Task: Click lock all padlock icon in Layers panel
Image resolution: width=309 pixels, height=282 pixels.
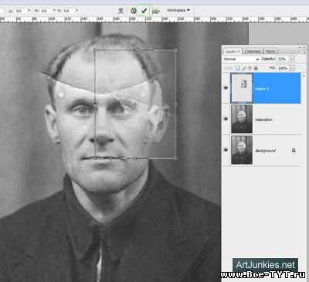Action: pos(256,68)
